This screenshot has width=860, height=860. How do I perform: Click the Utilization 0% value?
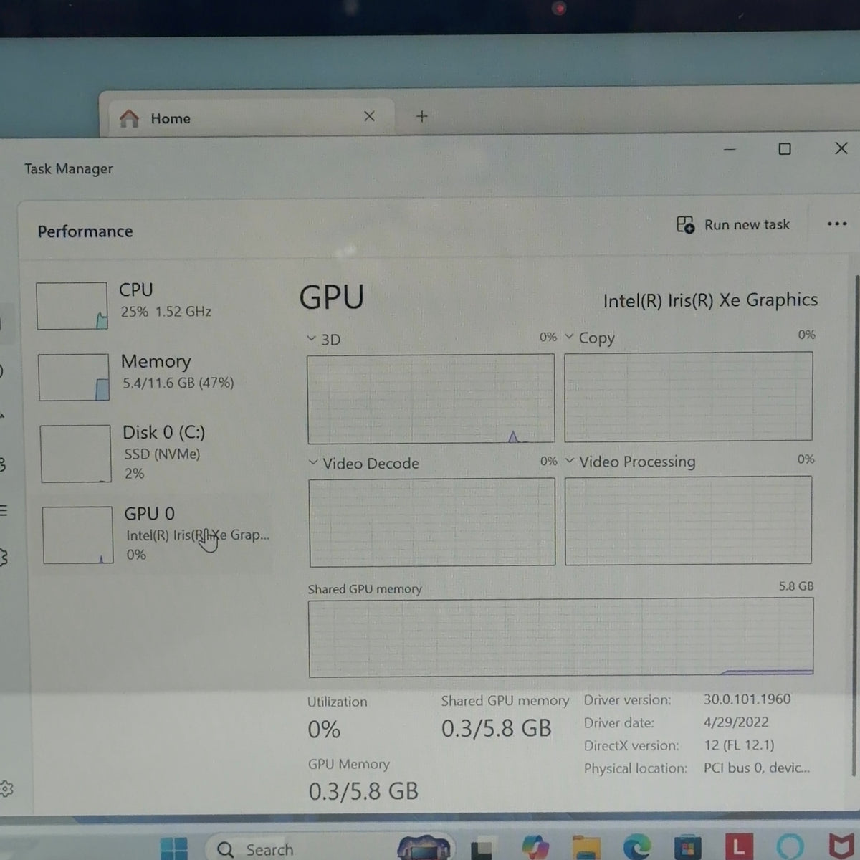click(324, 730)
